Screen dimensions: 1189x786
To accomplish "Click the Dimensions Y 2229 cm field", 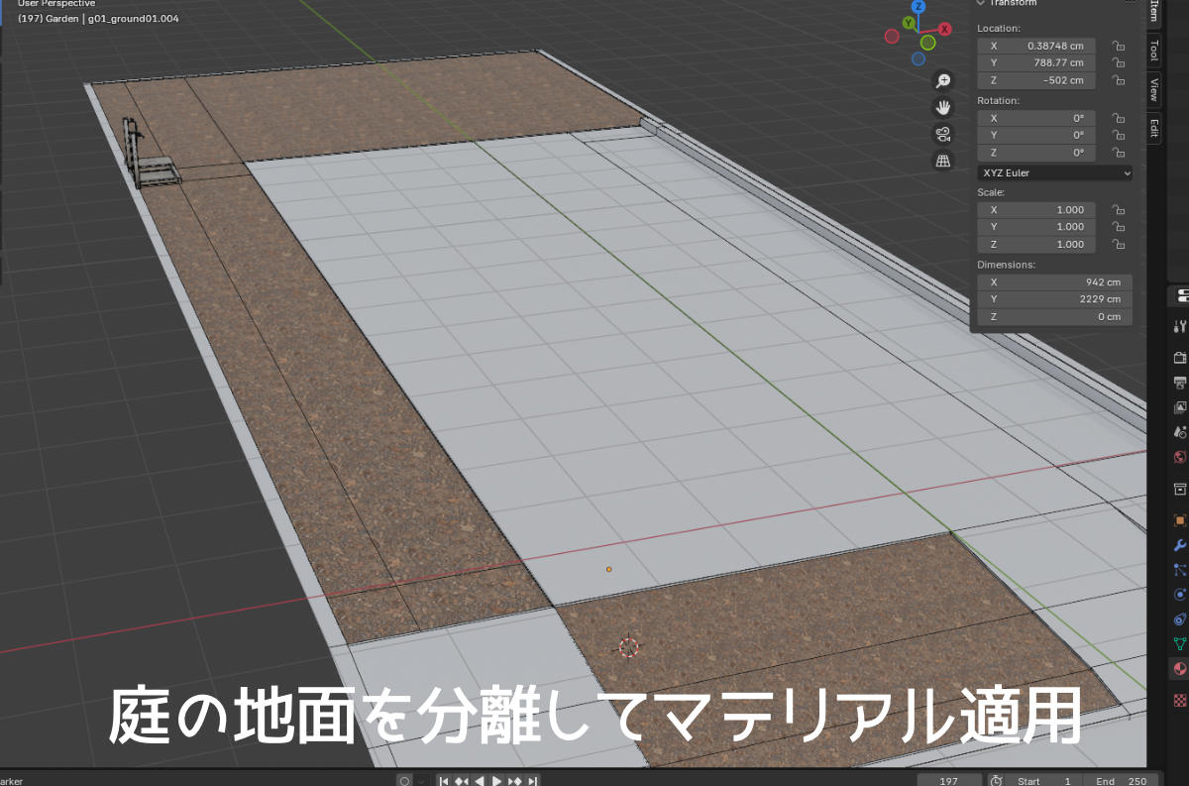I will coord(1055,299).
